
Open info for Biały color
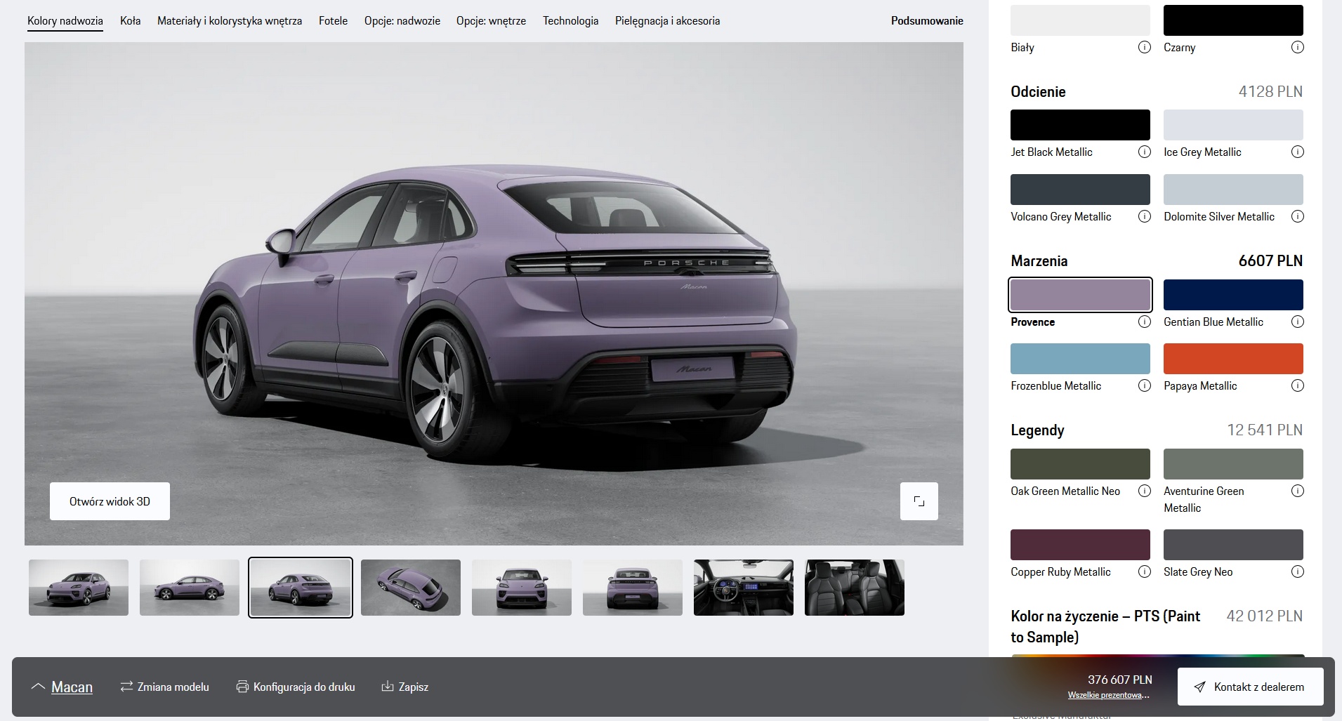(x=1144, y=47)
